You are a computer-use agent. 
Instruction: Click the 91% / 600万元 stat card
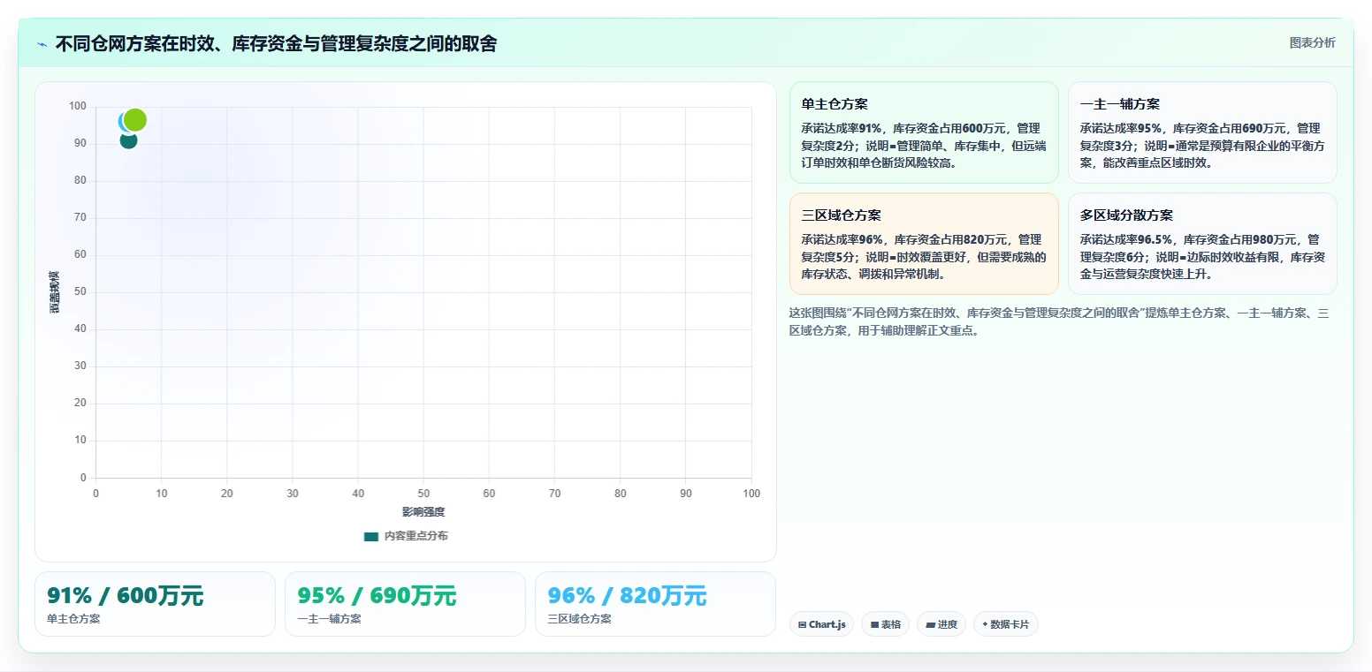point(155,604)
